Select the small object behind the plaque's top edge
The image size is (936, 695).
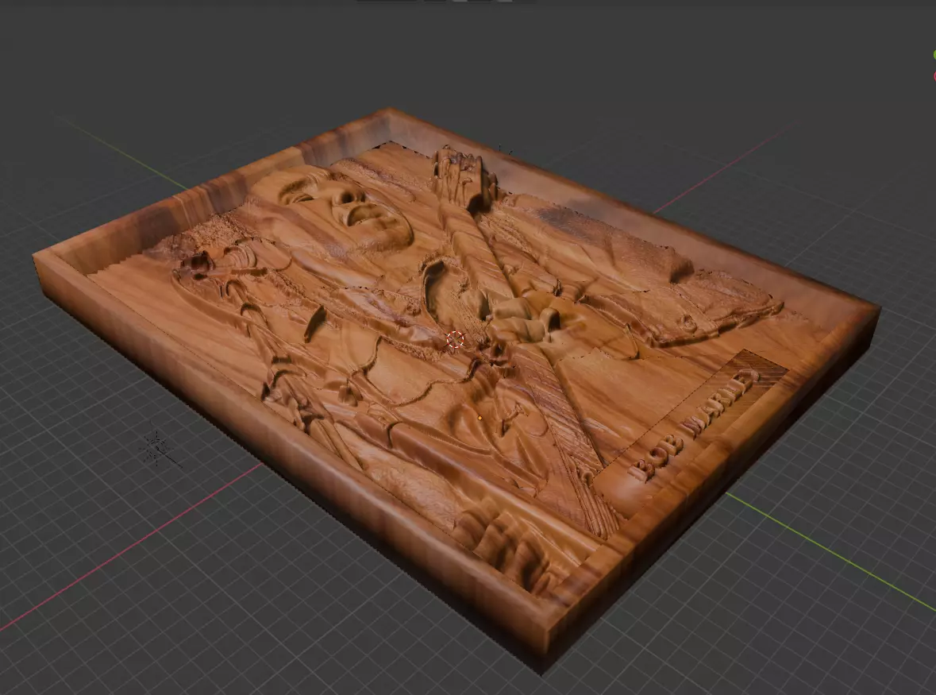[x=507, y=149]
